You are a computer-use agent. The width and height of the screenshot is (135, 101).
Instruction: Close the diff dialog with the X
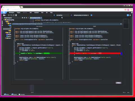(121, 24)
